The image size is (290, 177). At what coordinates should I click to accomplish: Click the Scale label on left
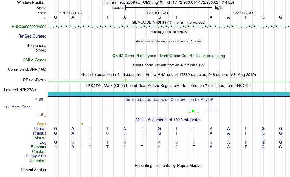pyautogui.click(x=41, y=8)
